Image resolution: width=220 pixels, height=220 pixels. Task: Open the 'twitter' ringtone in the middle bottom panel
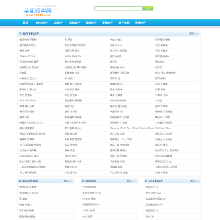(89, 199)
